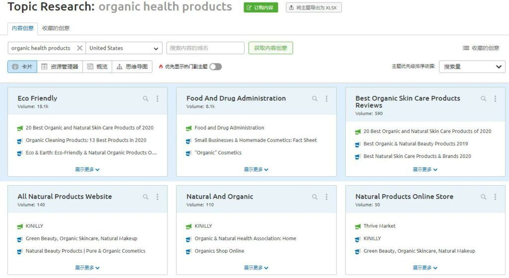
Task: Toggle trending subtopics first switch
Action: pos(216,67)
